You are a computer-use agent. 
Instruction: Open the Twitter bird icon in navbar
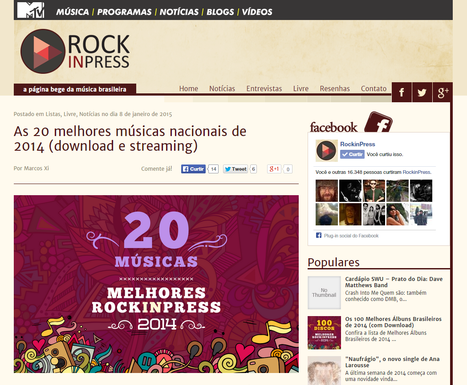coord(422,92)
